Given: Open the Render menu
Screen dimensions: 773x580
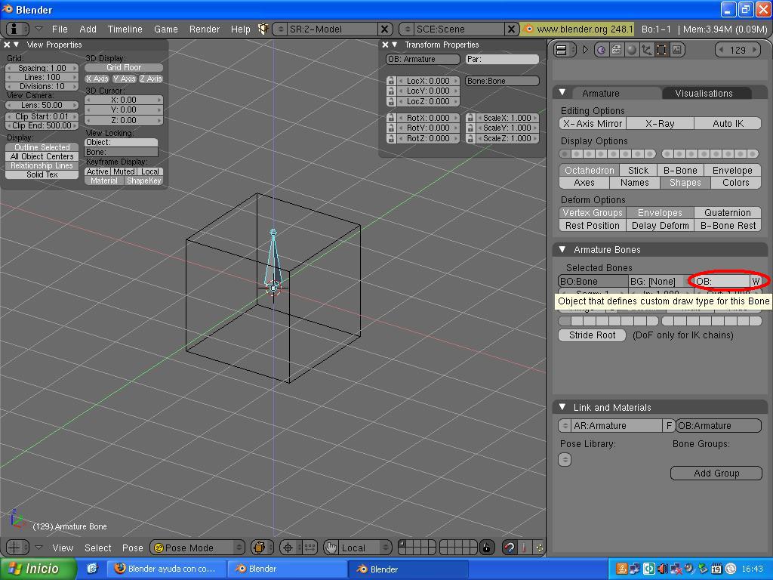Looking at the screenshot, I should (204, 29).
